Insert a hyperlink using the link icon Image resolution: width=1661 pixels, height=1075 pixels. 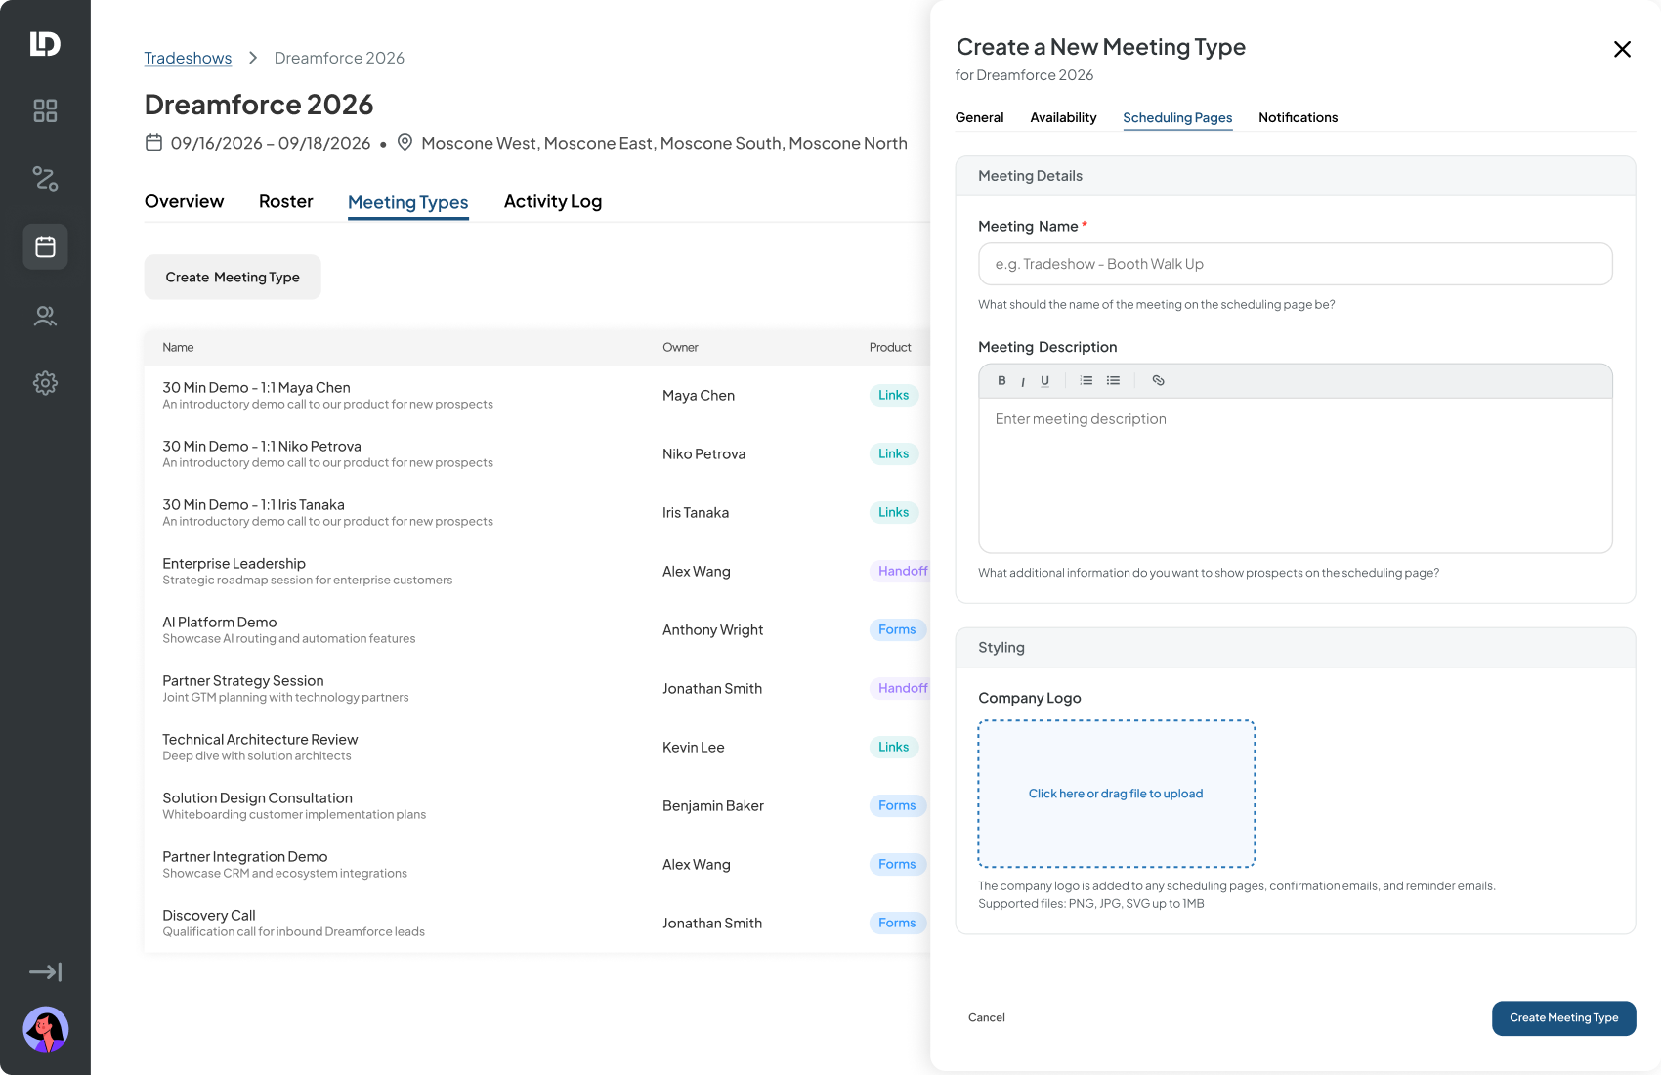pyautogui.click(x=1158, y=381)
